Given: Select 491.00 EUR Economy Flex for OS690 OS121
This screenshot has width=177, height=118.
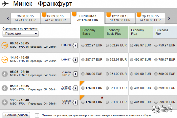Looking at the screenshot, I should (132, 74).
